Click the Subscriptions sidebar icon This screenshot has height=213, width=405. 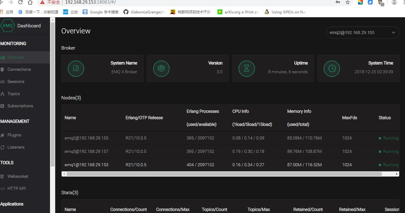click(2, 106)
